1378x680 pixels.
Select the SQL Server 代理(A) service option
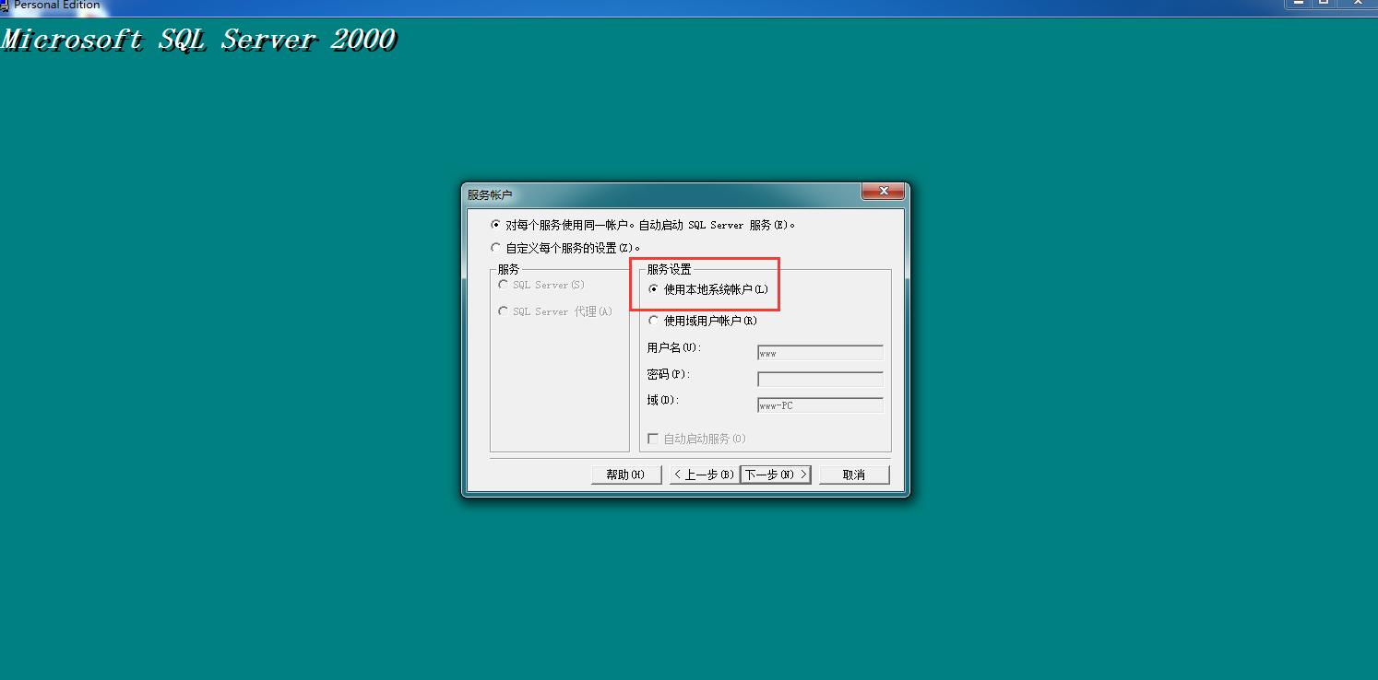[x=504, y=311]
